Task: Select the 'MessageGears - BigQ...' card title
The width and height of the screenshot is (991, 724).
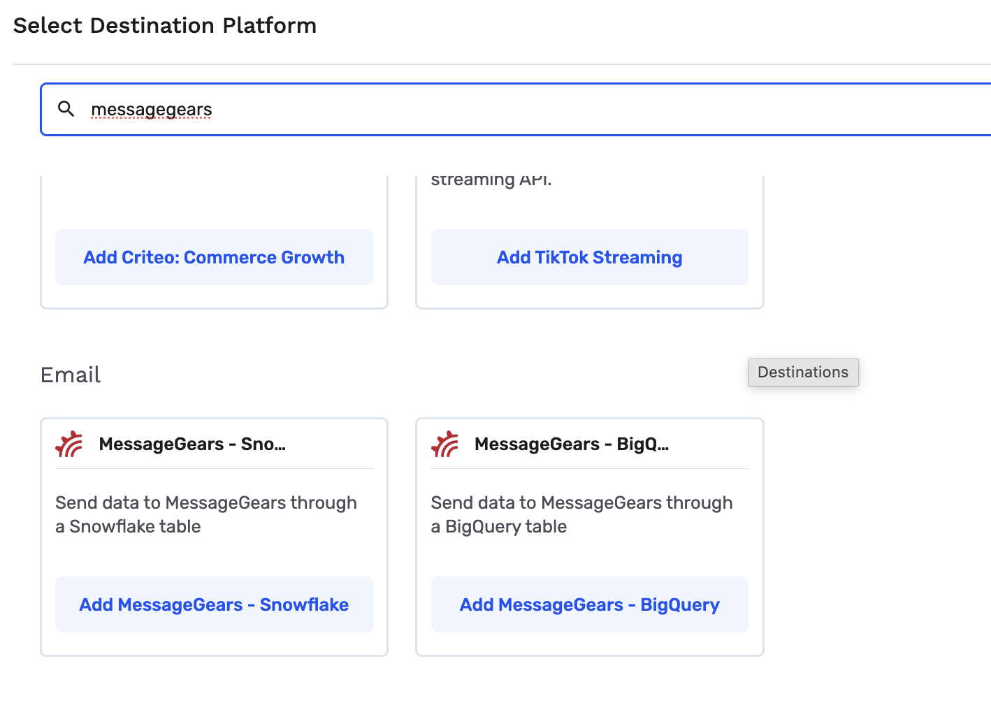Action: pos(572,444)
